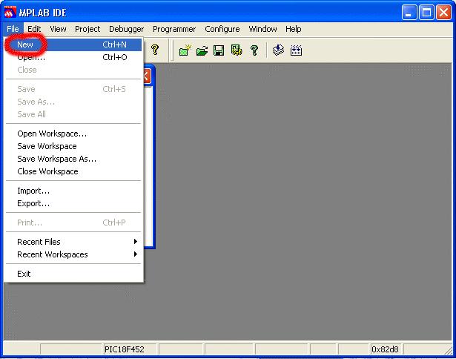Screen dimensions: 456x359
Task: Expand the Recent Files submenu
Action: click(x=74, y=242)
